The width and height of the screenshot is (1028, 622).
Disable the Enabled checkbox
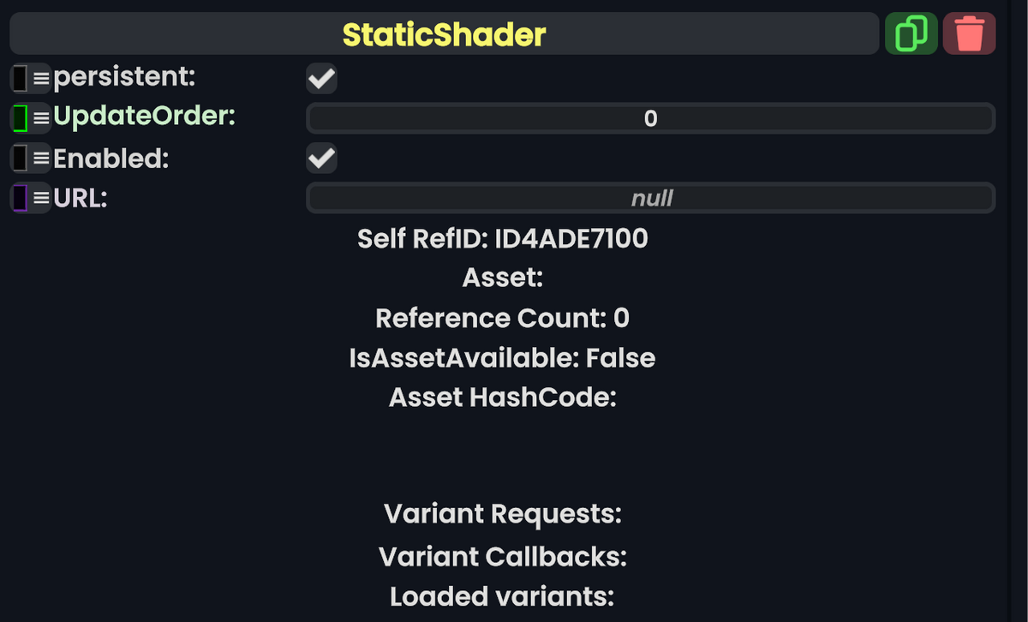click(x=321, y=158)
